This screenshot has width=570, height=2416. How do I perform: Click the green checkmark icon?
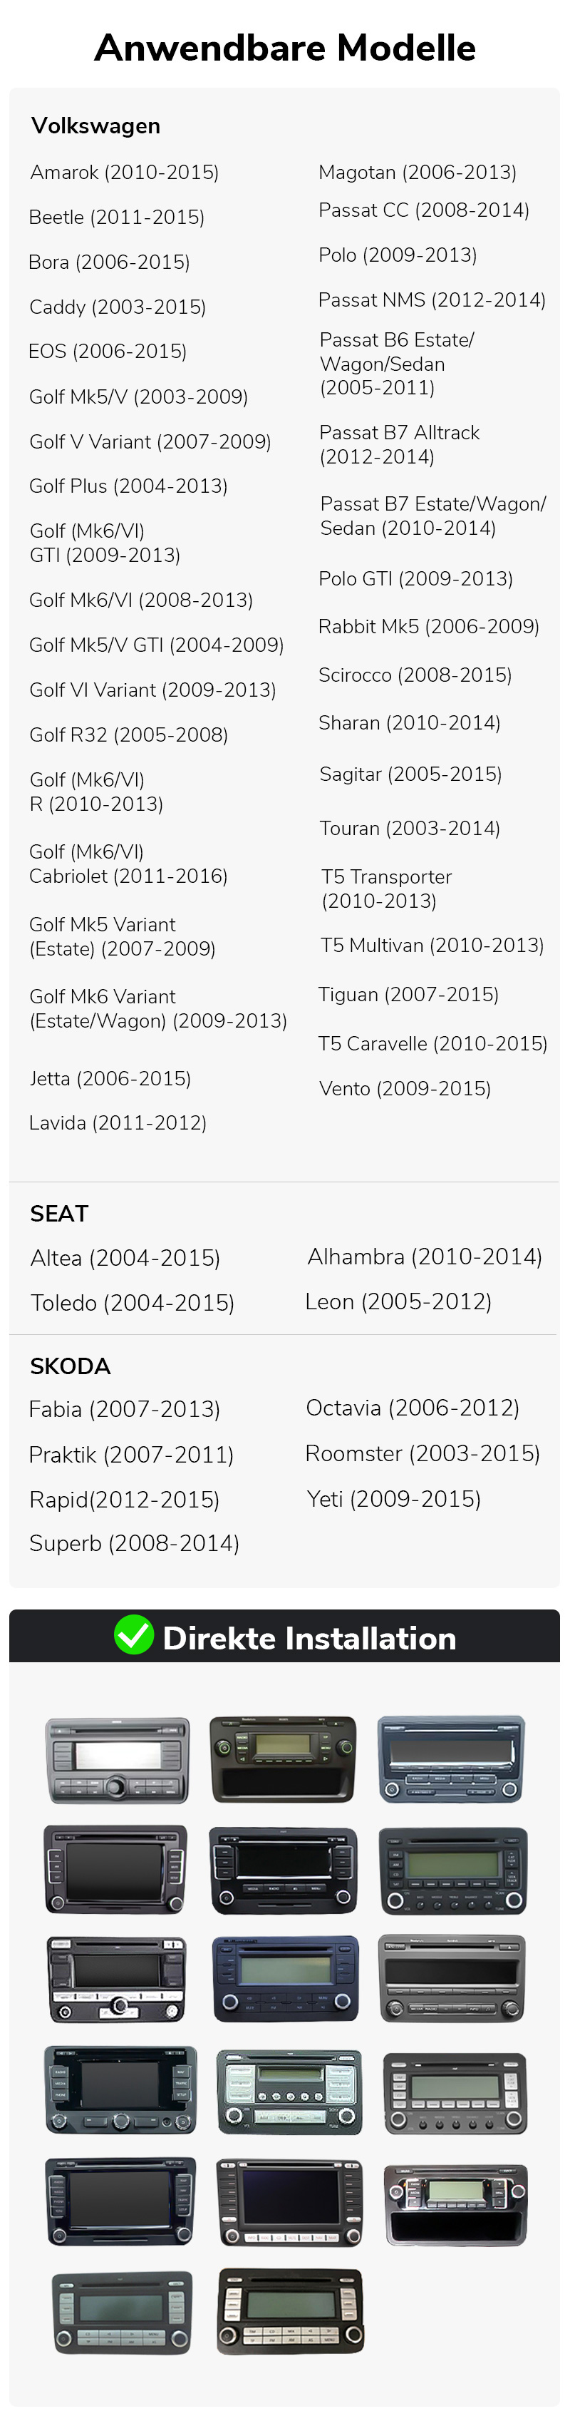click(134, 1637)
